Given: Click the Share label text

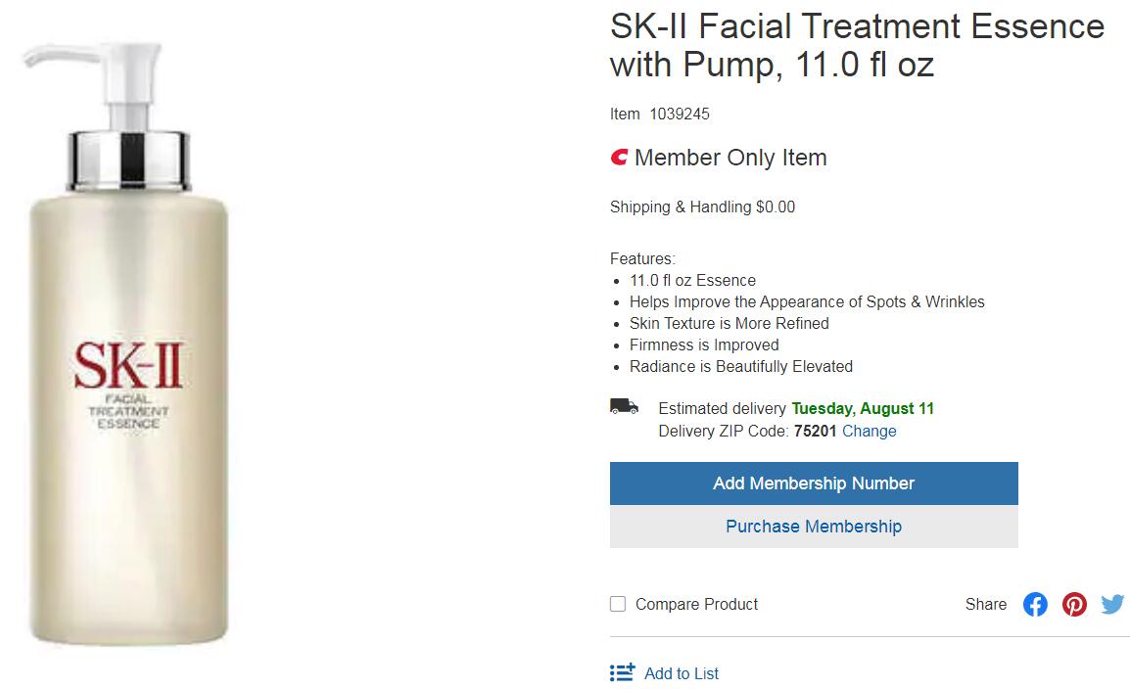Looking at the screenshot, I should tap(985, 604).
